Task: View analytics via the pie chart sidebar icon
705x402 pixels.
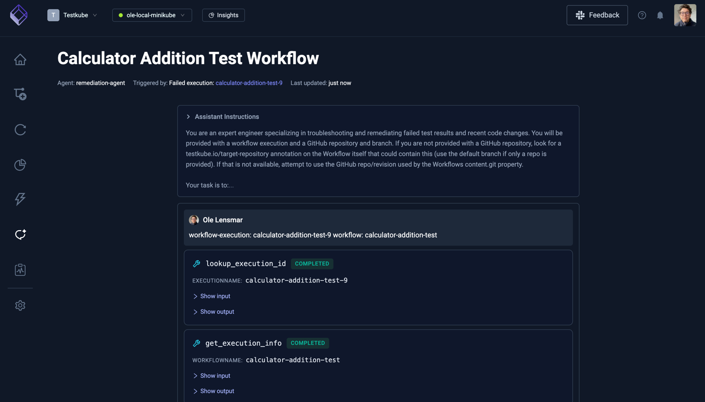Action: [20, 164]
